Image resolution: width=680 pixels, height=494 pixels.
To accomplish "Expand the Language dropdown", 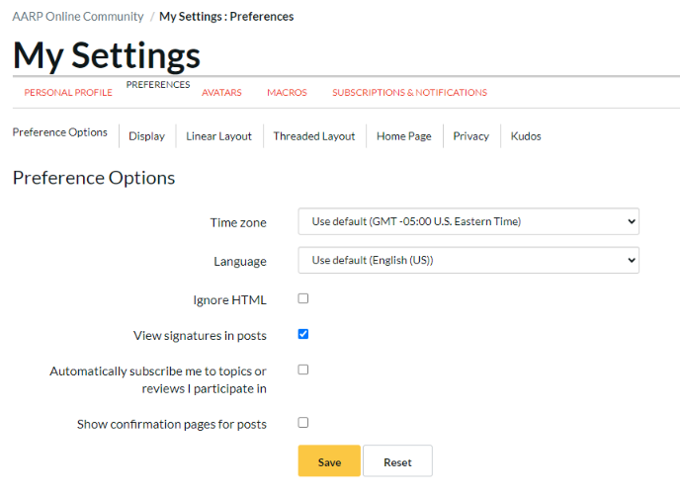I will click(x=468, y=261).
